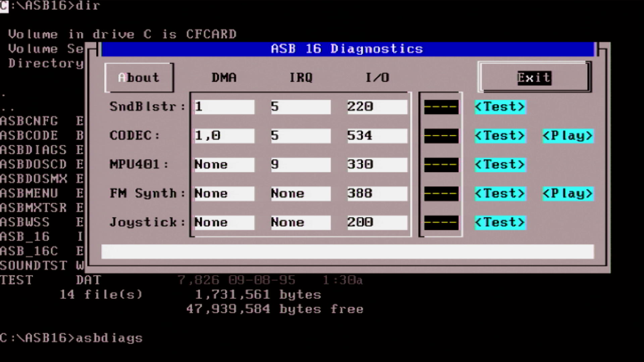This screenshot has width=644, height=362.
Task: Select the MPU401 I/O 330 field
Action: (x=377, y=165)
